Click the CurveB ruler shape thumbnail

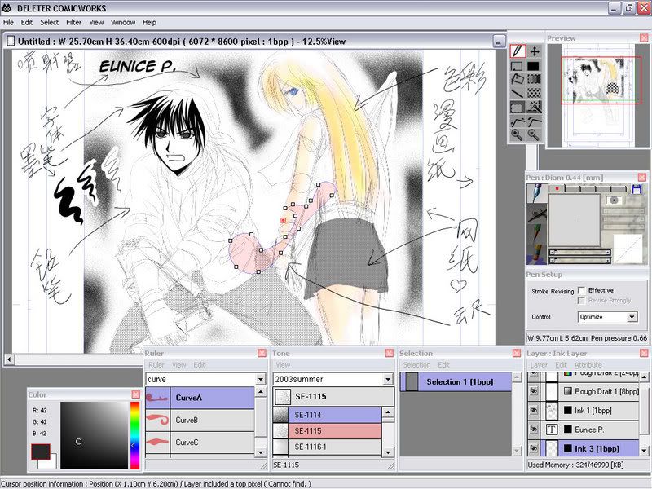coord(157,420)
